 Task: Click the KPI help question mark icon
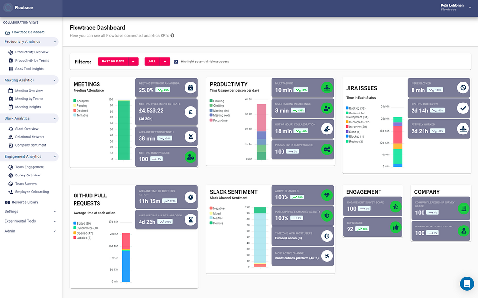[172, 36]
